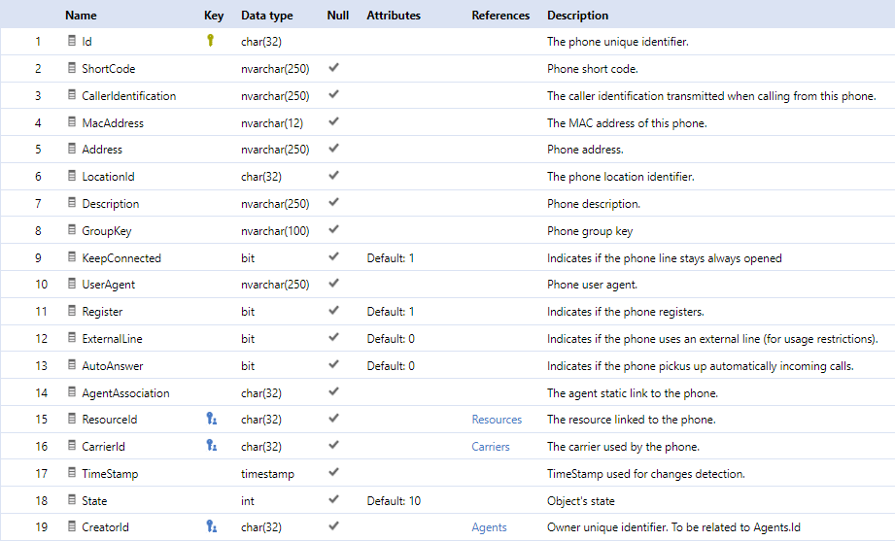Click 'Phone user agent.' description
The image size is (895, 541).
pos(593,285)
